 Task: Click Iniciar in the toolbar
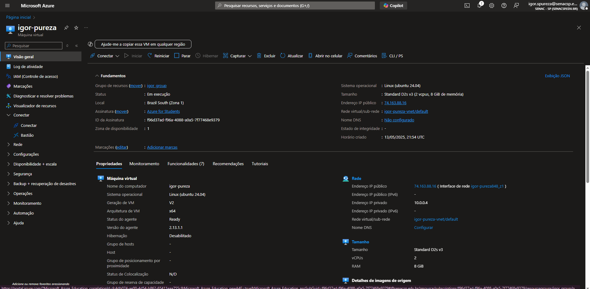(133, 56)
